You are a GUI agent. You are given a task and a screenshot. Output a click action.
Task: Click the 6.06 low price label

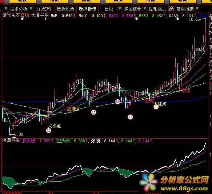[19, 134]
